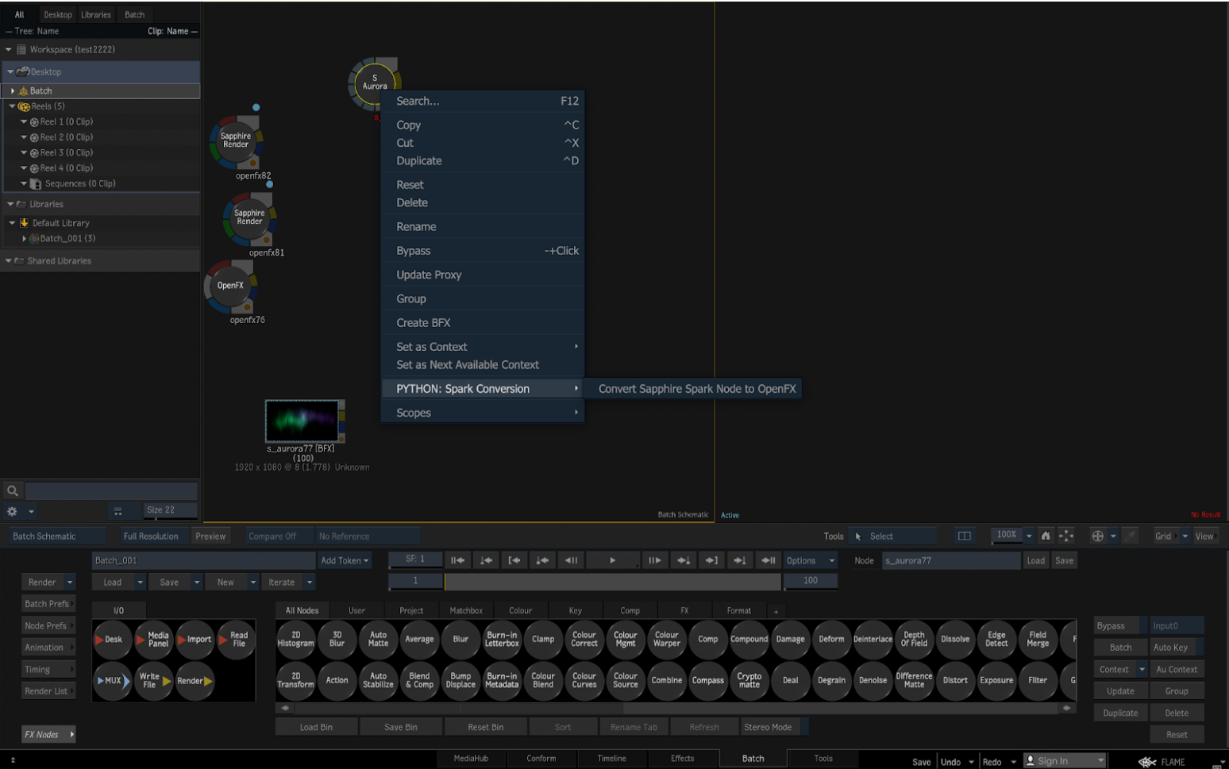Toggle Compare Off button
The height and width of the screenshot is (769, 1229).
click(x=279, y=536)
